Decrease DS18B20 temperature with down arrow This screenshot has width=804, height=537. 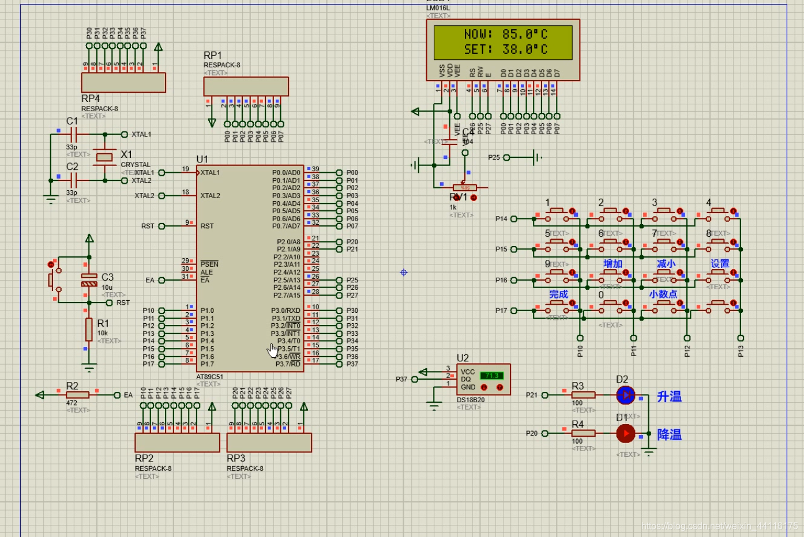(x=484, y=387)
